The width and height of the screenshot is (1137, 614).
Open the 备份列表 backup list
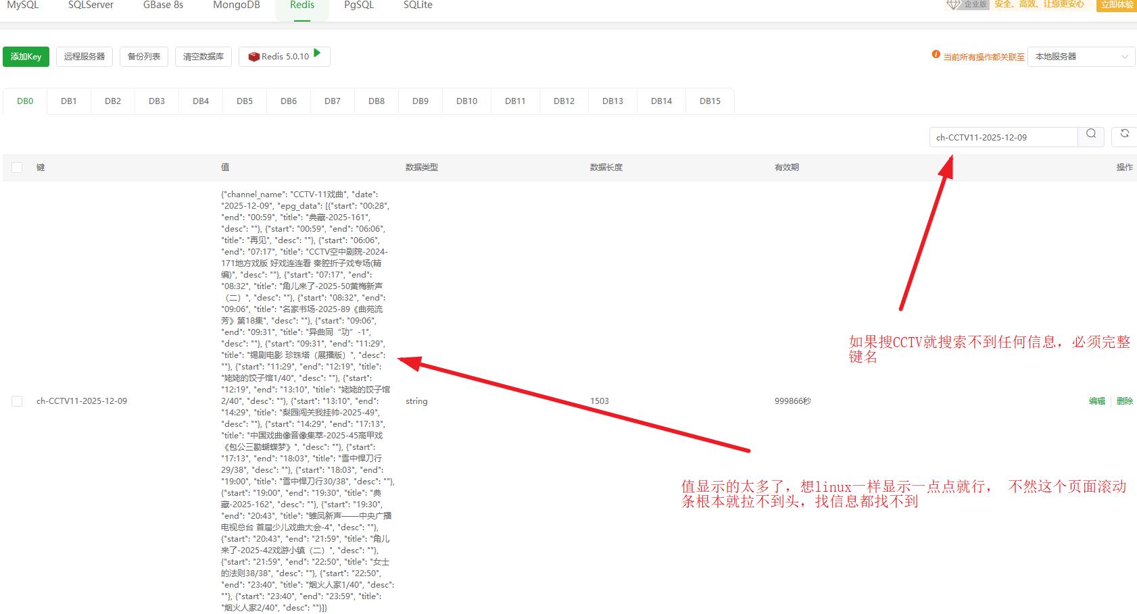[x=144, y=57]
